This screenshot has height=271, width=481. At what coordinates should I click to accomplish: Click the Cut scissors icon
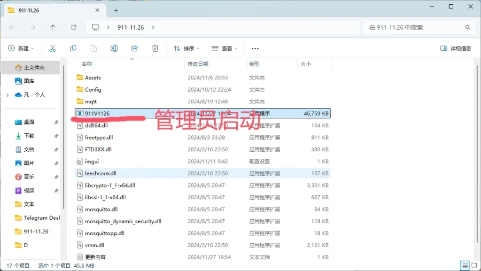click(x=53, y=48)
